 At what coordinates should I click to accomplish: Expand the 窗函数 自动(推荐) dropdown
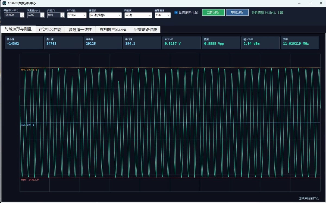[x=105, y=15]
